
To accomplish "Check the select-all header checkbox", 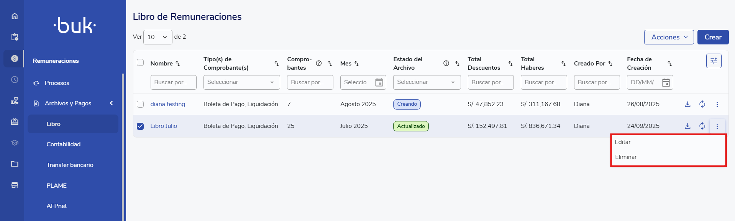I will pos(140,63).
